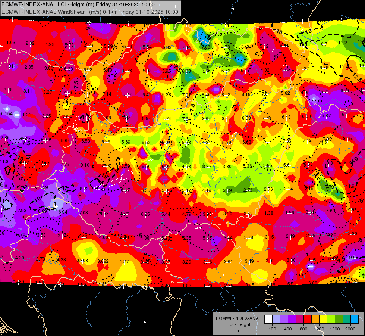This screenshot has height=336, width=365.
Task: Click the wind shear value '1.27'
Action: point(124,262)
